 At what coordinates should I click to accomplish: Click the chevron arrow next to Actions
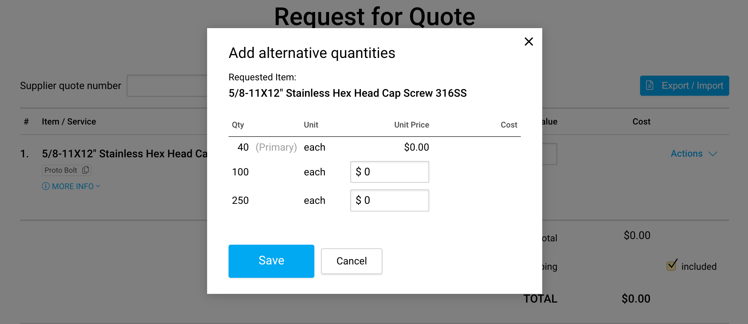pos(713,154)
